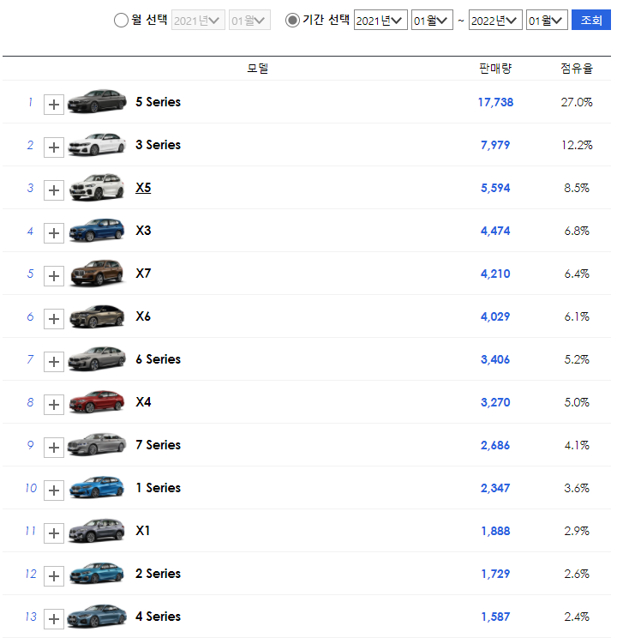Click the 4,029 sales figure
Image resolution: width=623 pixels, height=638 pixels.
coord(495,316)
